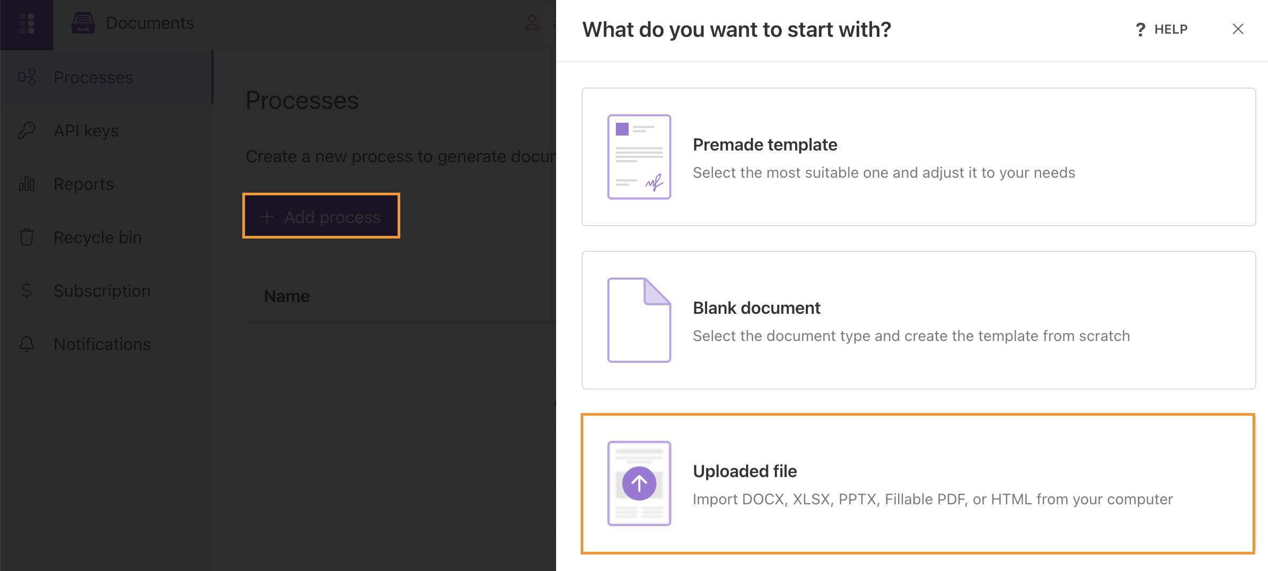The height and width of the screenshot is (571, 1268).
Task: Click the Recycle bin trash icon
Action: click(x=27, y=237)
